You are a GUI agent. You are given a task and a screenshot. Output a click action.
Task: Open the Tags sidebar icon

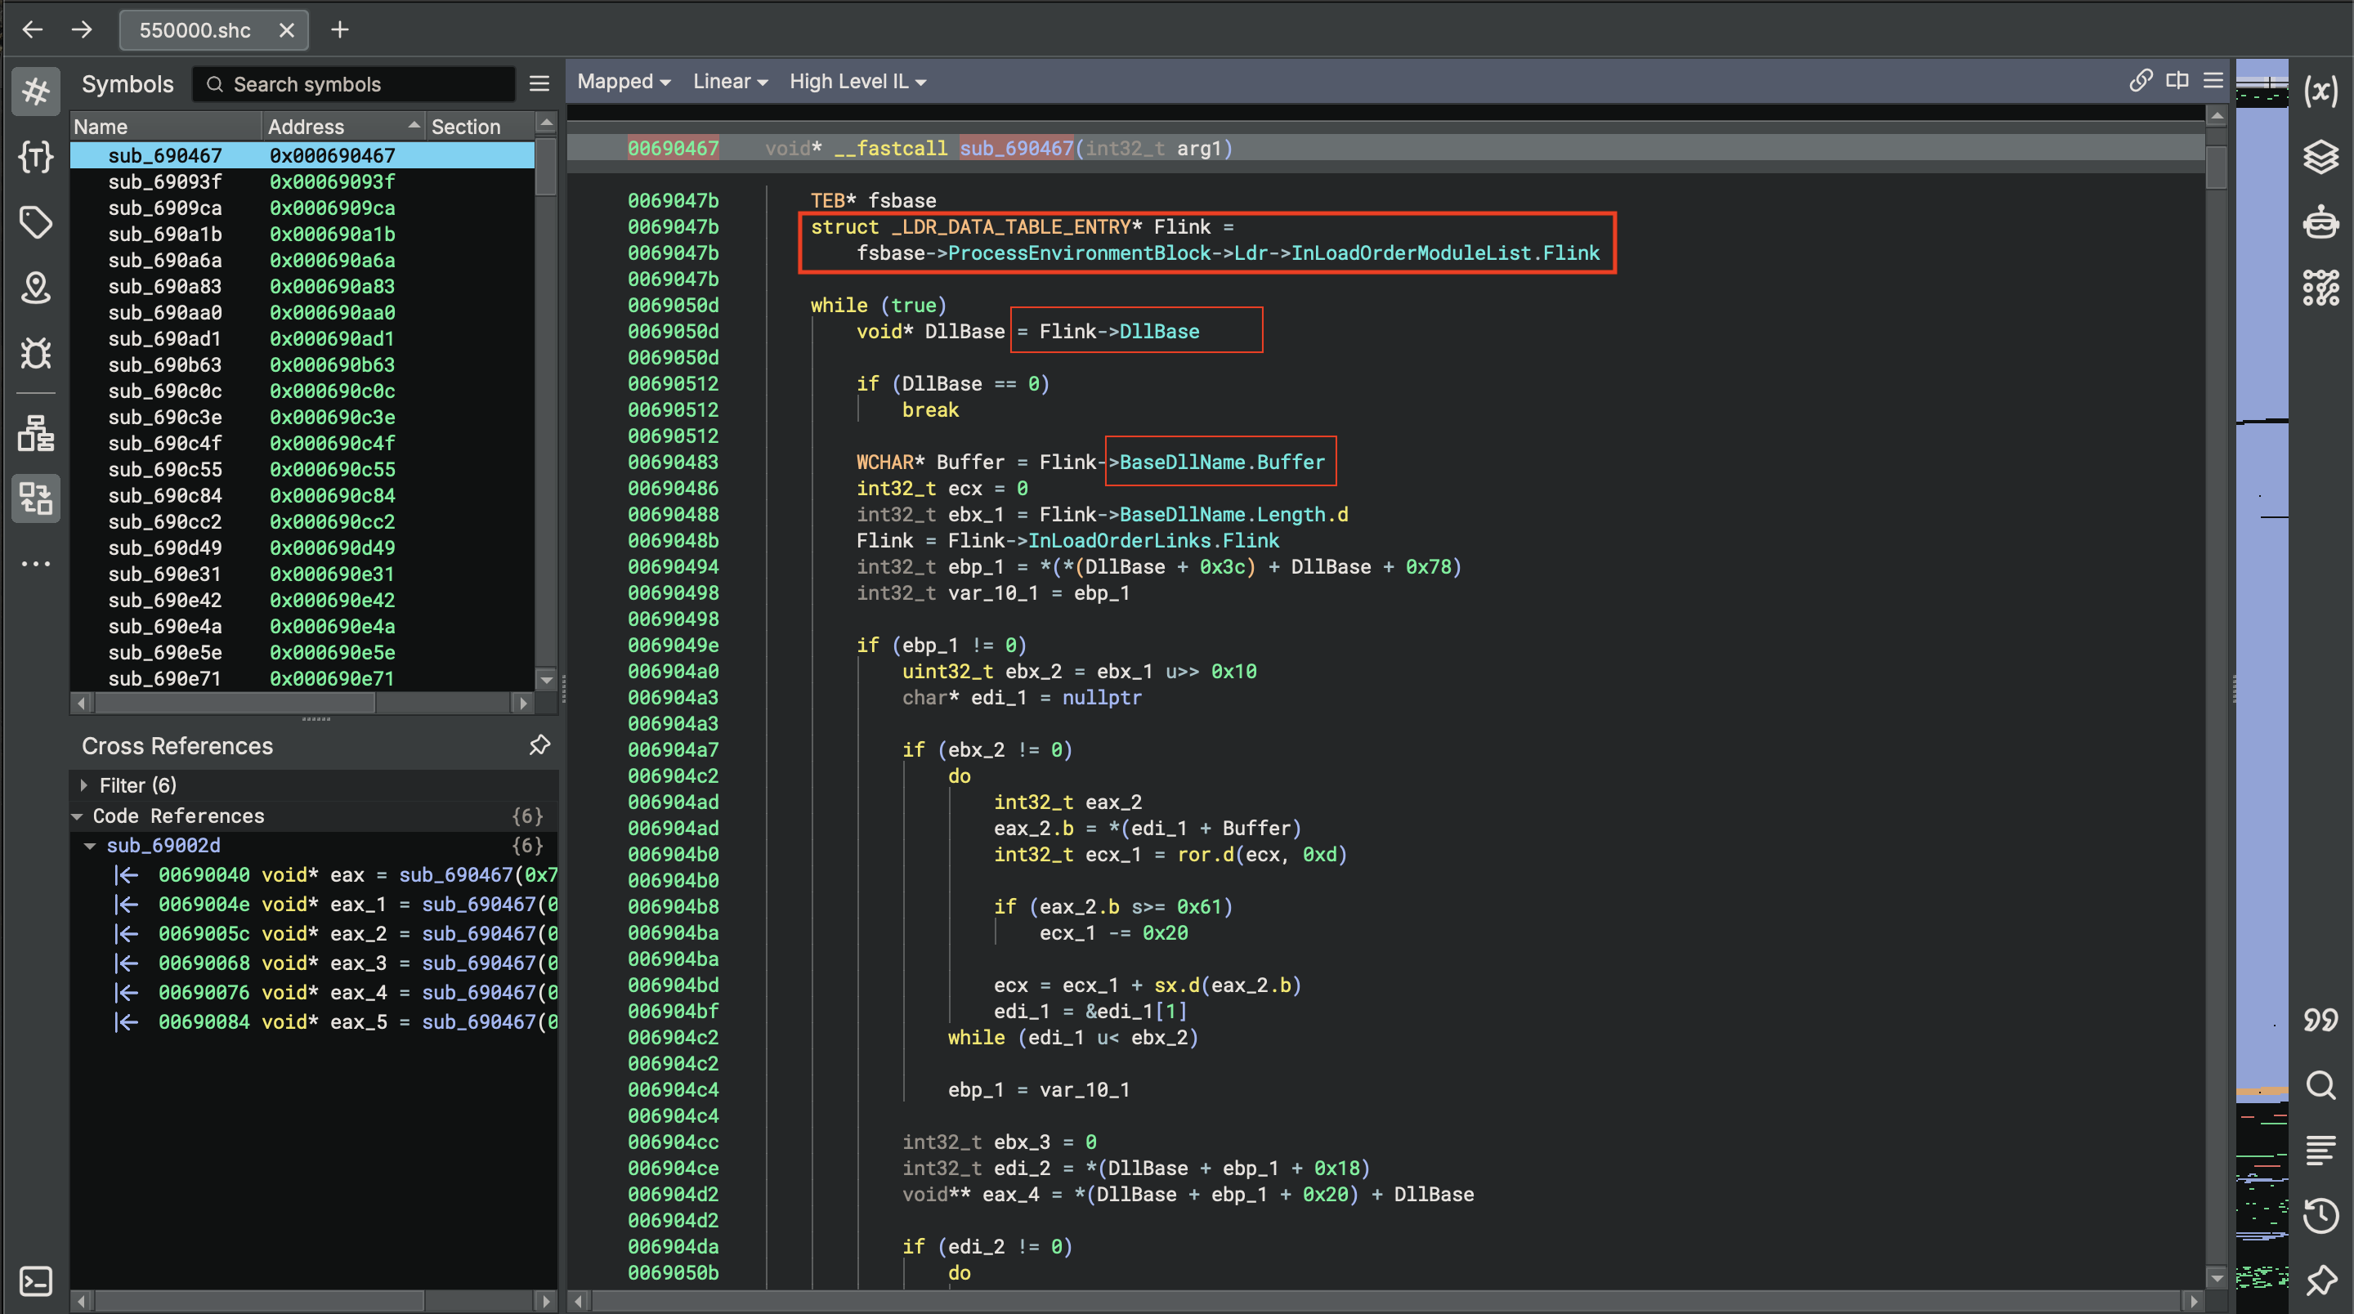coord(36,222)
